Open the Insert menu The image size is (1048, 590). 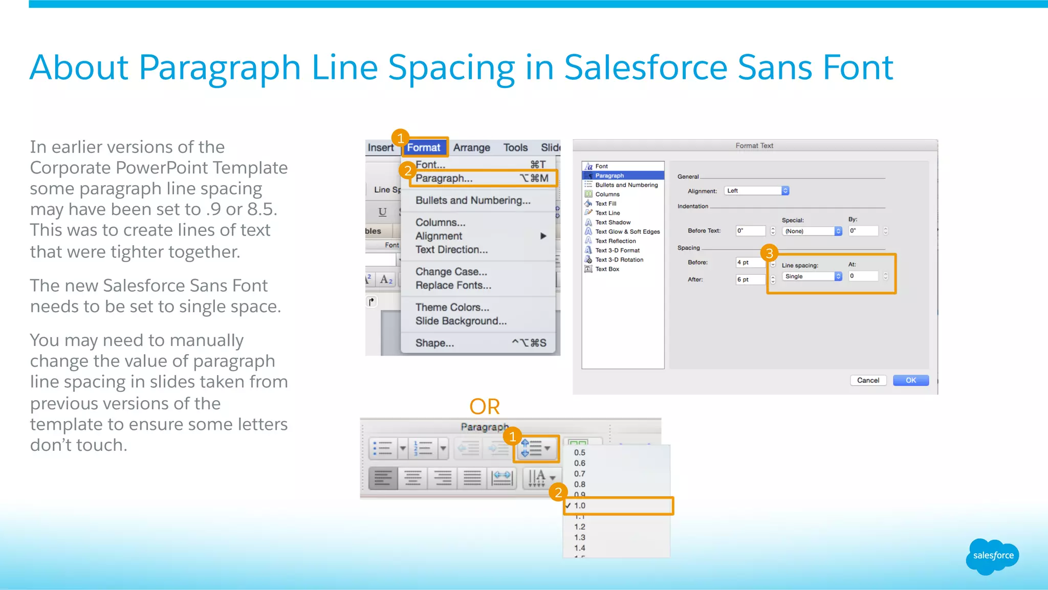point(381,147)
